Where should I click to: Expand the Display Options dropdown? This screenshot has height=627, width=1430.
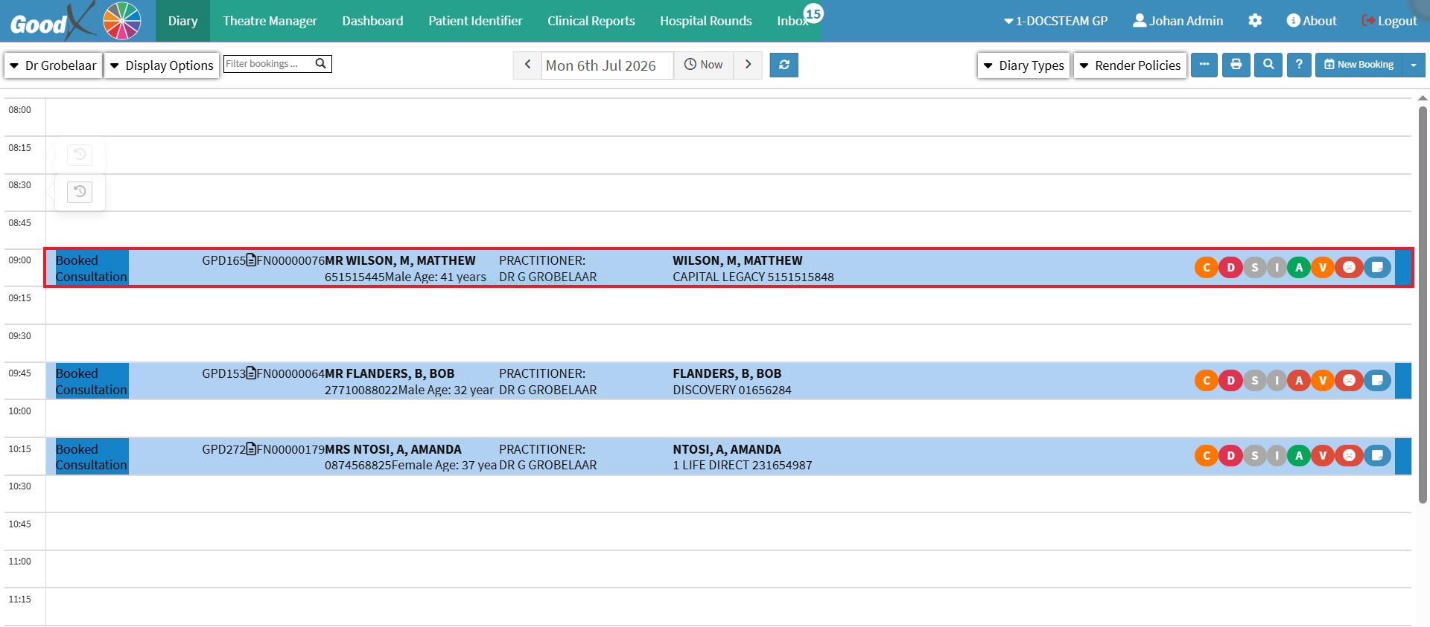pyautogui.click(x=162, y=65)
